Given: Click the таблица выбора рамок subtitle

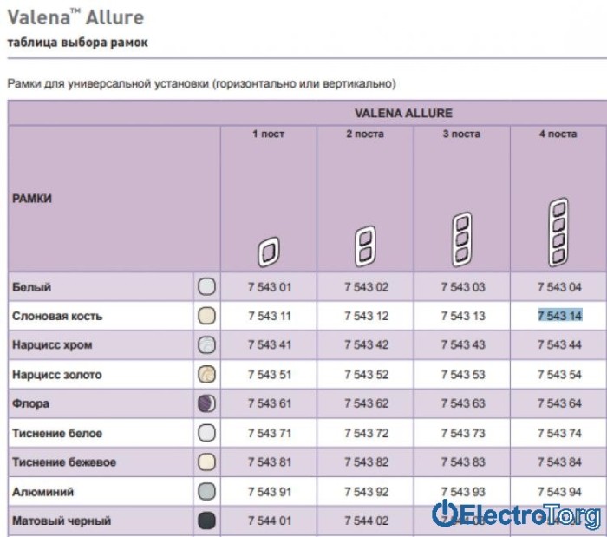Looking at the screenshot, I should tap(77, 43).
